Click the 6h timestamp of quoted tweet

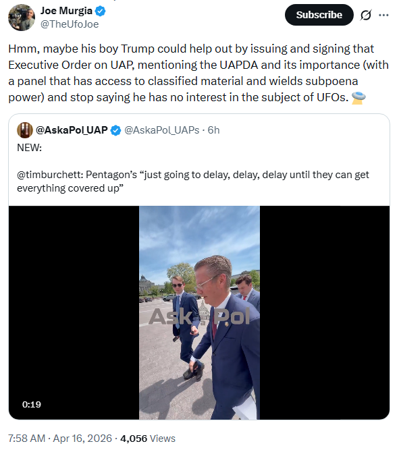click(213, 130)
